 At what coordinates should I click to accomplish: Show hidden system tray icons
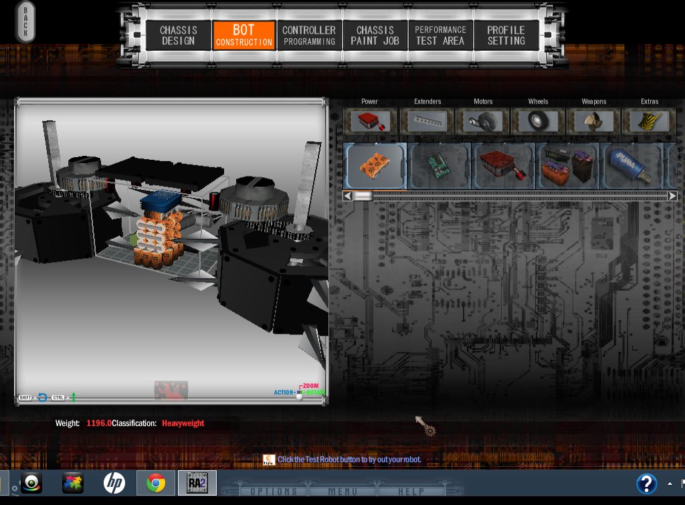(x=670, y=484)
